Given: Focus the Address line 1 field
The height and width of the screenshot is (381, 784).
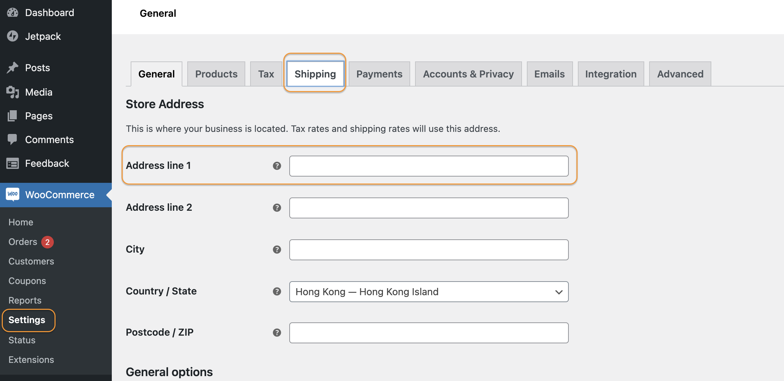Looking at the screenshot, I should 429,166.
